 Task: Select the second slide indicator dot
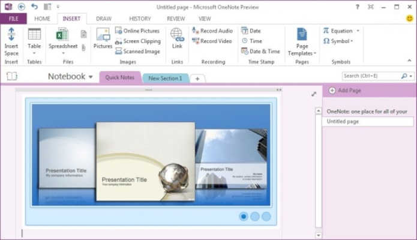(255, 217)
